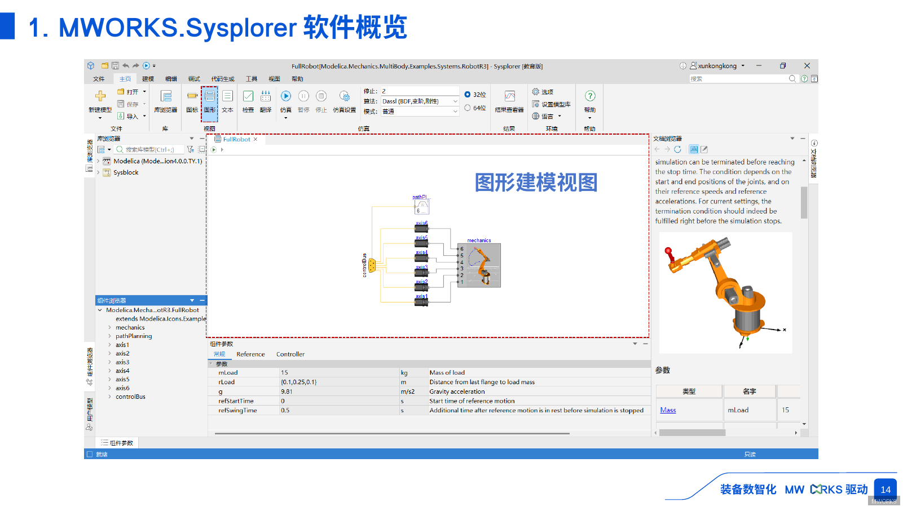The width and height of the screenshot is (903, 507).
Task: Select the 64位 radio button
Action: [x=466, y=106]
